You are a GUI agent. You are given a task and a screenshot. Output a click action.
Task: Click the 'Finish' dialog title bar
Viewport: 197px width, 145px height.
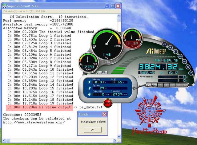click(x=93, y=114)
